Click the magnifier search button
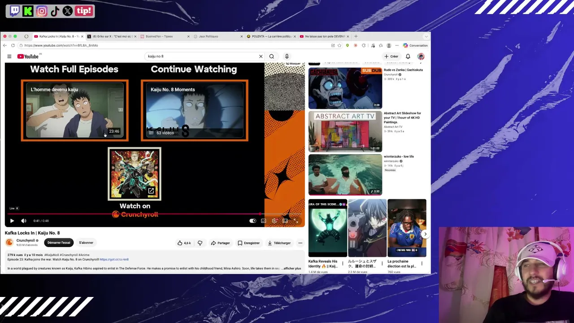This screenshot has width=574, height=323. pos(271,57)
